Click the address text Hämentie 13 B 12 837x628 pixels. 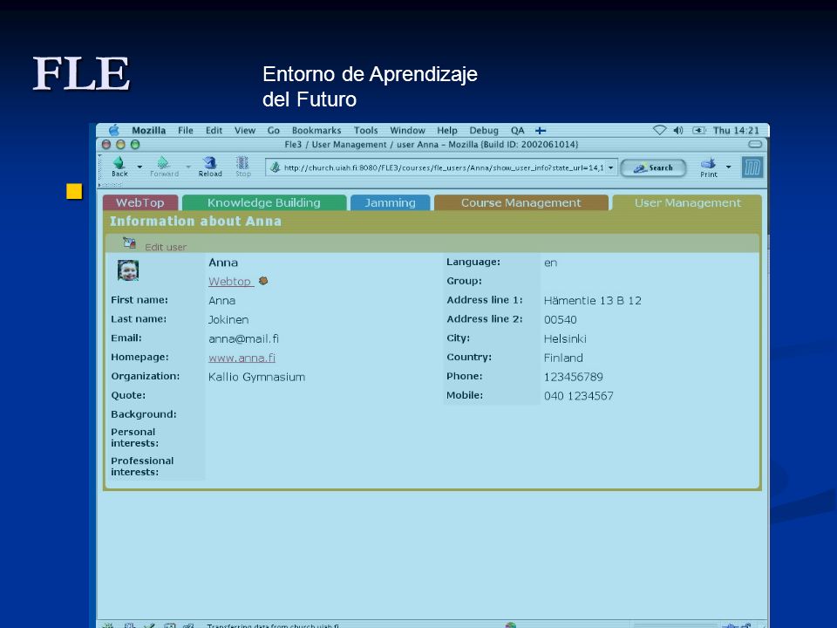coord(593,300)
